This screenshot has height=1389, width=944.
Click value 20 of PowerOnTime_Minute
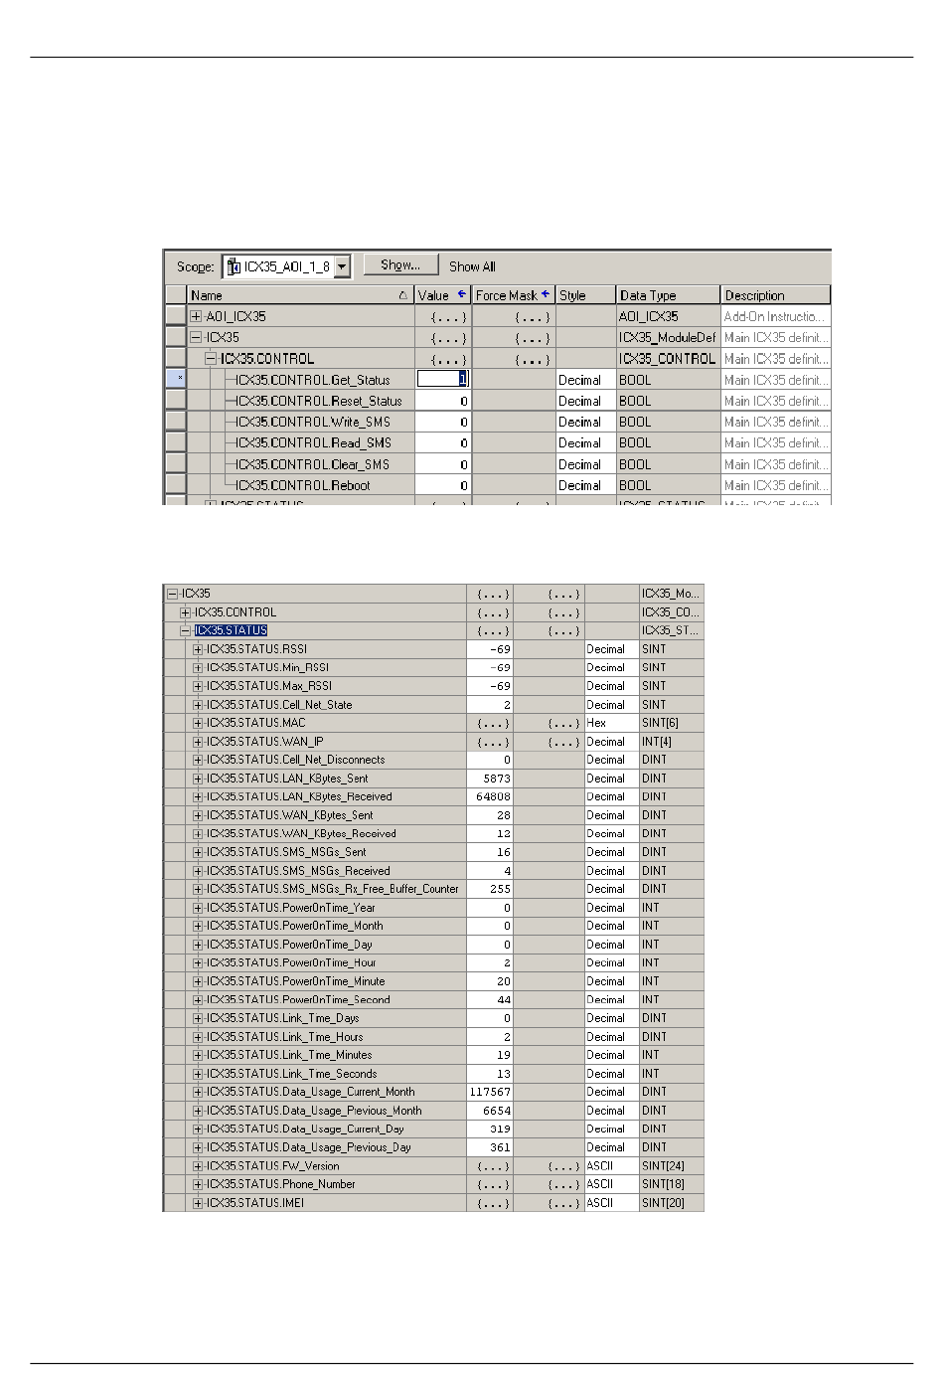tap(490, 981)
